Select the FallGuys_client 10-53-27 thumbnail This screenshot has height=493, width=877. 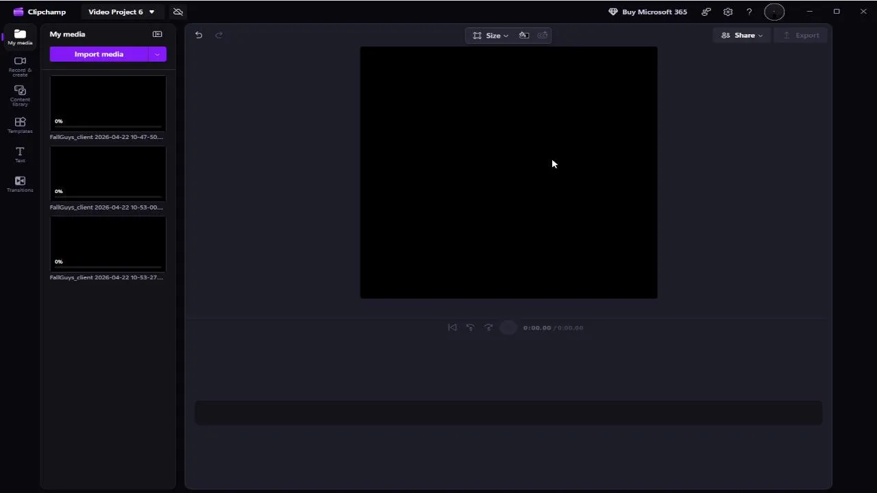point(108,244)
